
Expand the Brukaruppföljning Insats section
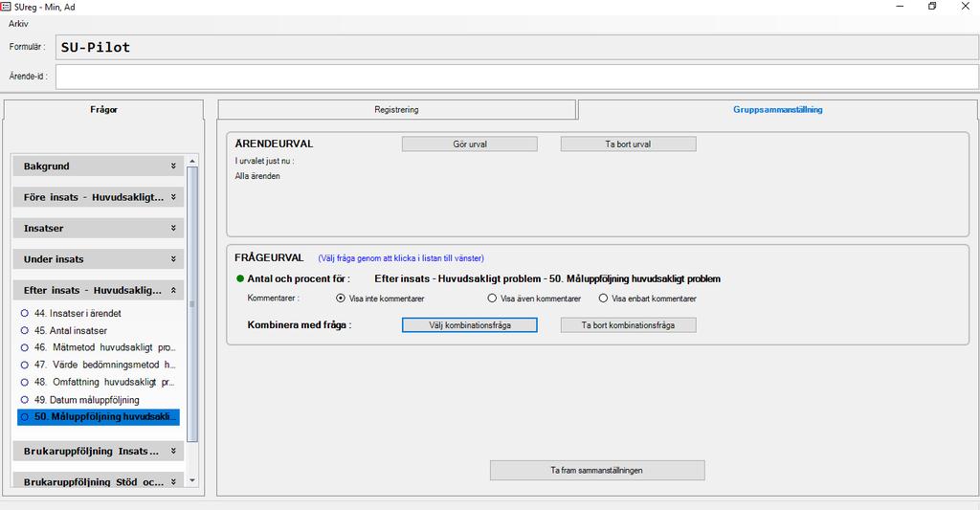[99, 451]
